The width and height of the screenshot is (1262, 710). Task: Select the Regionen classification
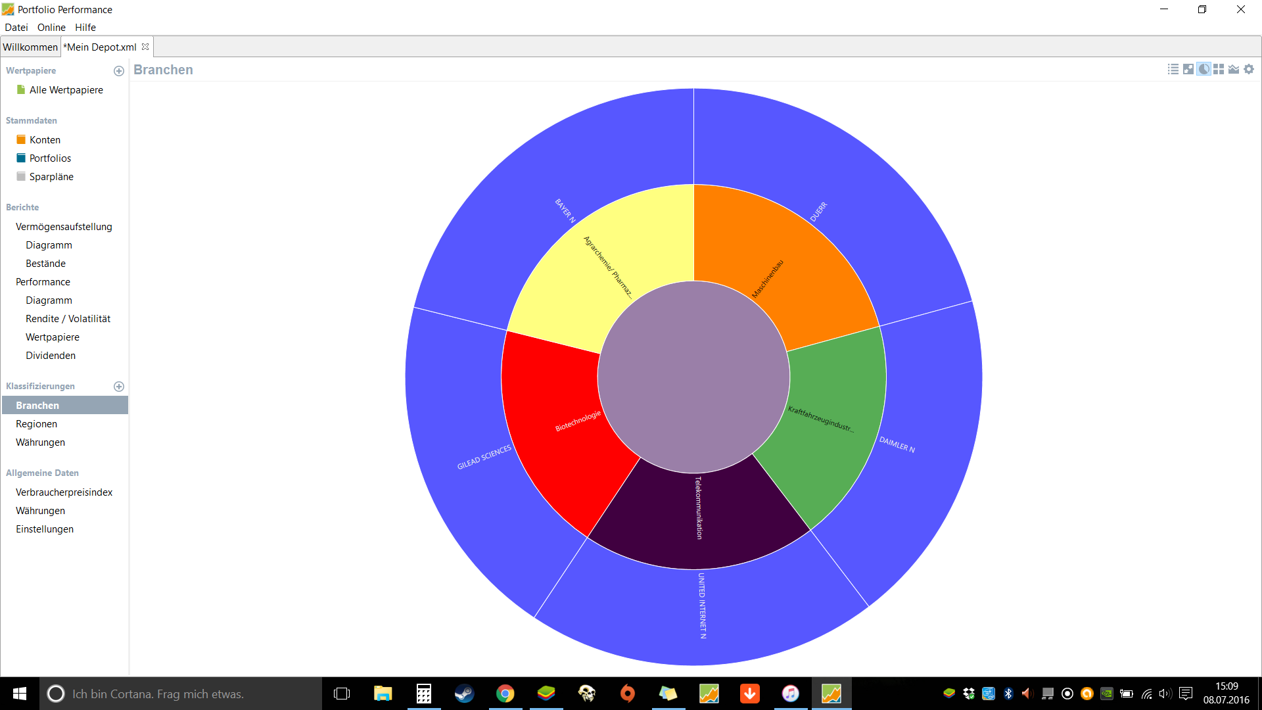[x=36, y=424]
